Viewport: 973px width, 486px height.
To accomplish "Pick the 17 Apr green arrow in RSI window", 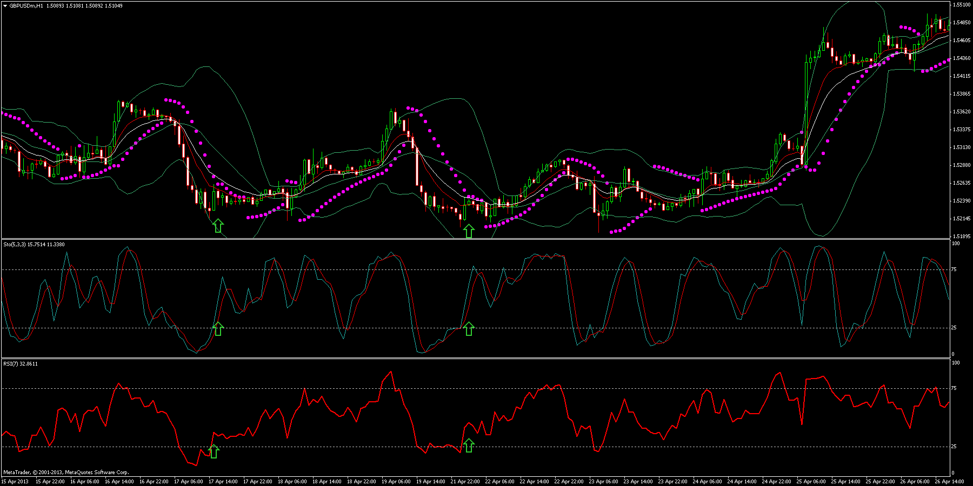I will tap(214, 451).
